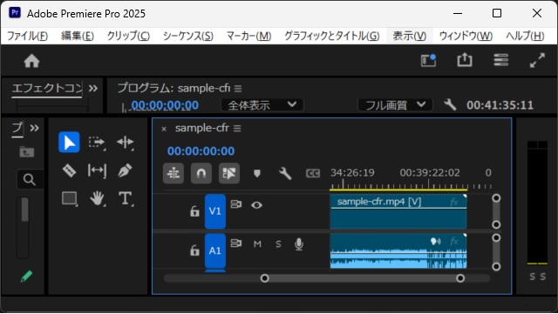The image size is (558, 314).
Task: Select the sample-cfr.mp4 [V] video clip
Action: pyautogui.click(x=398, y=211)
